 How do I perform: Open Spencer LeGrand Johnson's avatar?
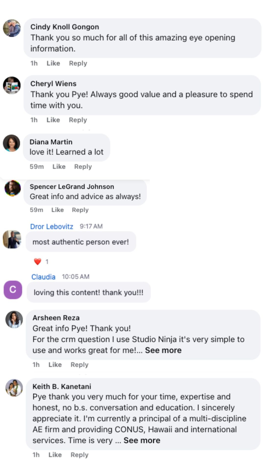(13, 188)
